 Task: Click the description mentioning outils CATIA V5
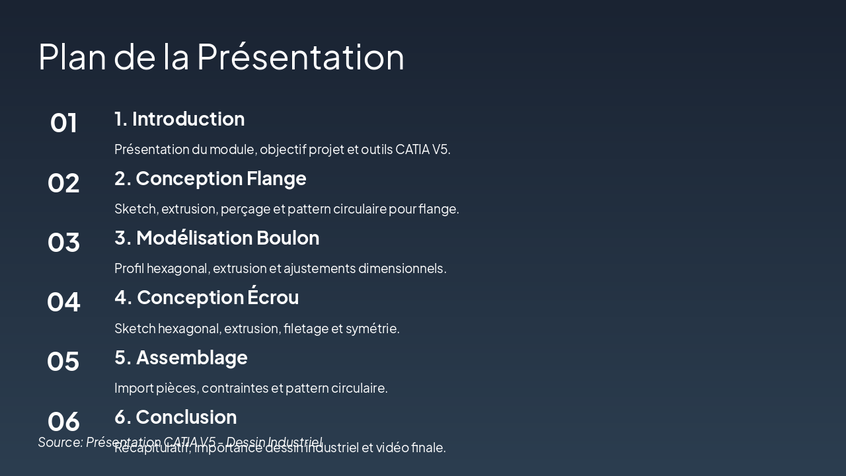pyautogui.click(x=282, y=149)
